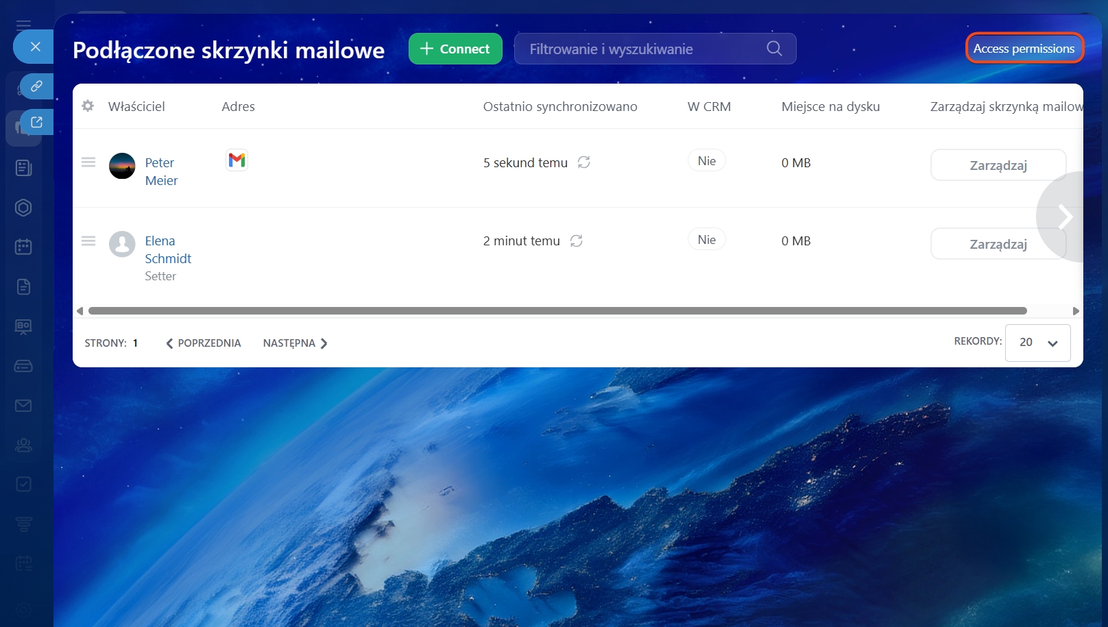Open Elena Schmidt's profile link
This screenshot has width=1108, height=627.
click(x=168, y=250)
